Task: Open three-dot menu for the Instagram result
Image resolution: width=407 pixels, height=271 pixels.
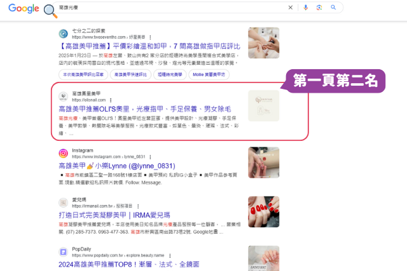Action: click(150, 157)
